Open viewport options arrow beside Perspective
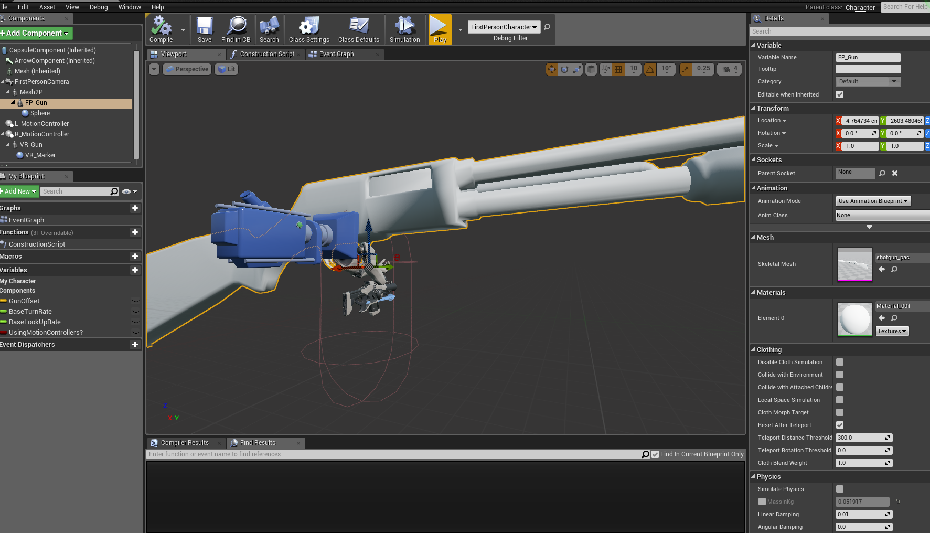Viewport: 930px width, 533px height. 154,69
